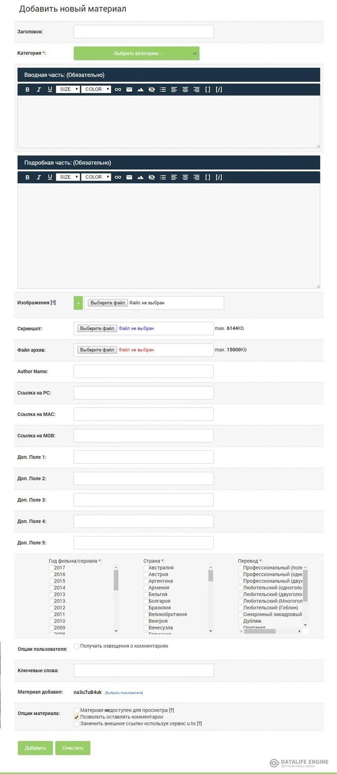Insert link via Подробная часть toolbar

pyautogui.click(x=118, y=177)
